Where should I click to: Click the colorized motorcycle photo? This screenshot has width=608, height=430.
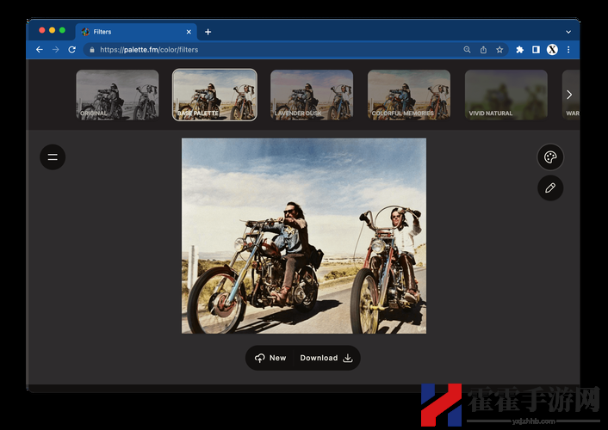click(x=304, y=236)
